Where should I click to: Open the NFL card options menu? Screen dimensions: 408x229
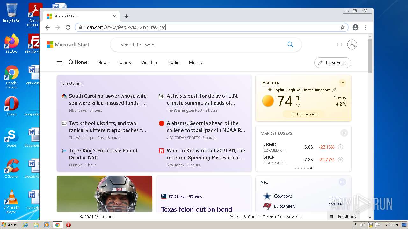(342, 182)
